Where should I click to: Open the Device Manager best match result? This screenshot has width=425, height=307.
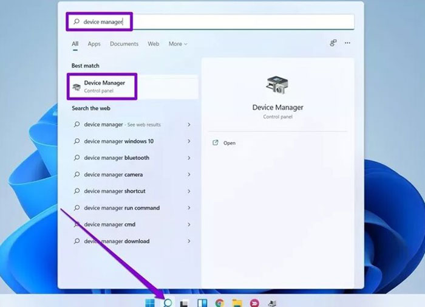click(x=133, y=86)
